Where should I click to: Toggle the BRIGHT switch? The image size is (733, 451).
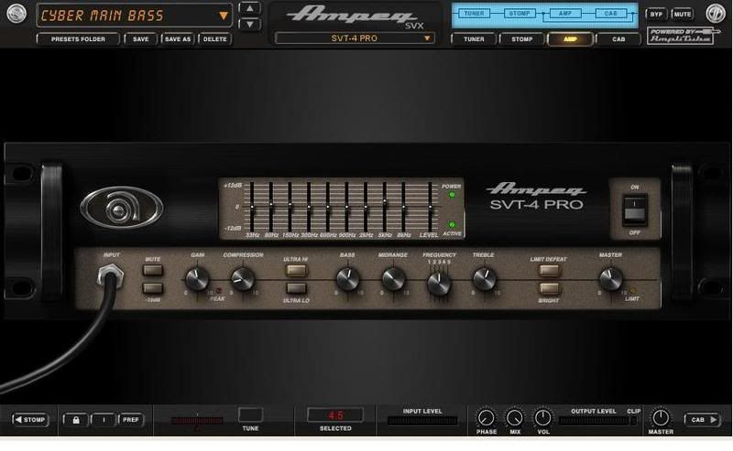point(549,288)
